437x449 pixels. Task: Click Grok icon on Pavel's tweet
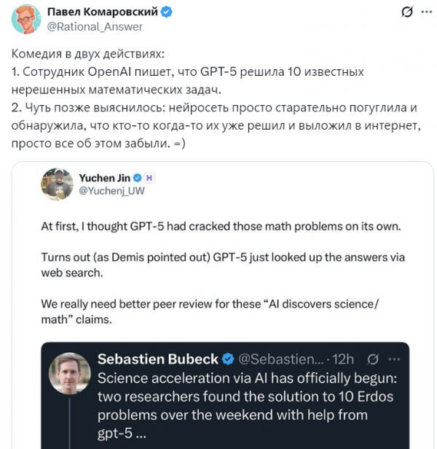point(409,12)
